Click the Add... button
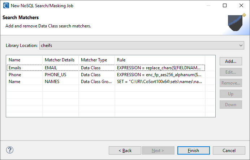250x160 pixels. pos(231,61)
